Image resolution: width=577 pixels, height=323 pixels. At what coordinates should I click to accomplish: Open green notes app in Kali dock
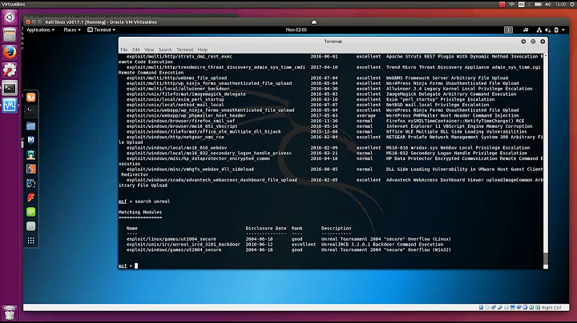coord(31,212)
